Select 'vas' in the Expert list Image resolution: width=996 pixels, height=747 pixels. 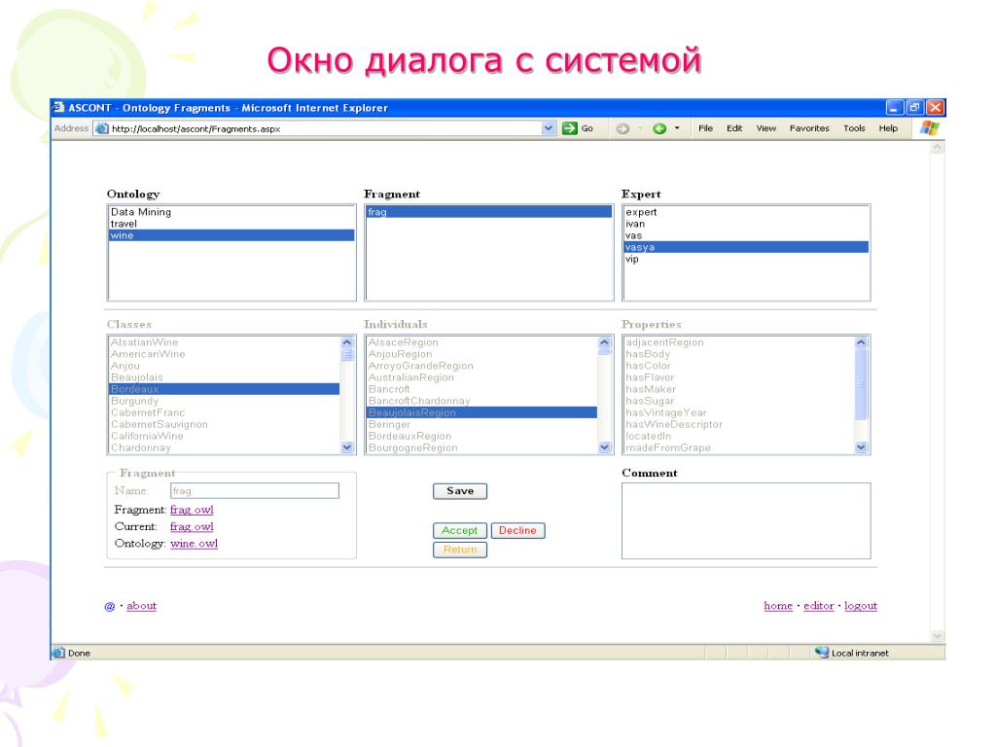[746, 235]
